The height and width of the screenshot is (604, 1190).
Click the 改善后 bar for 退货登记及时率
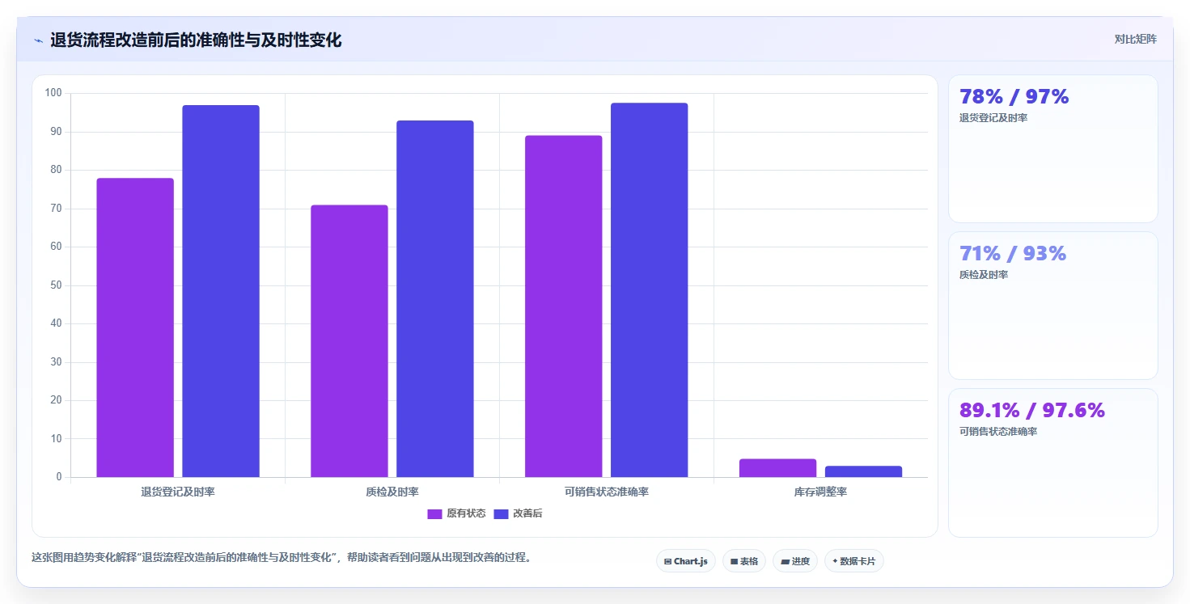click(x=221, y=291)
